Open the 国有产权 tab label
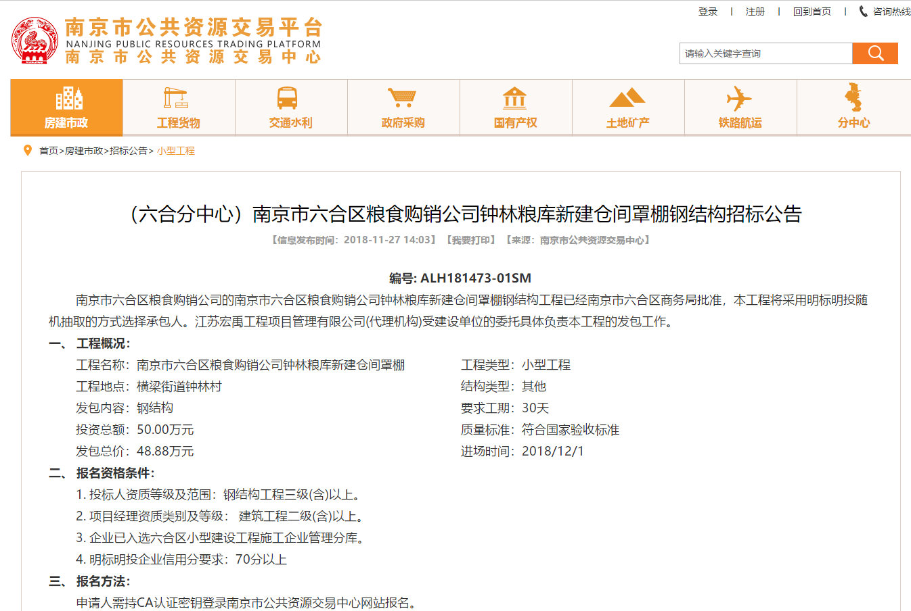 (x=516, y=123)
